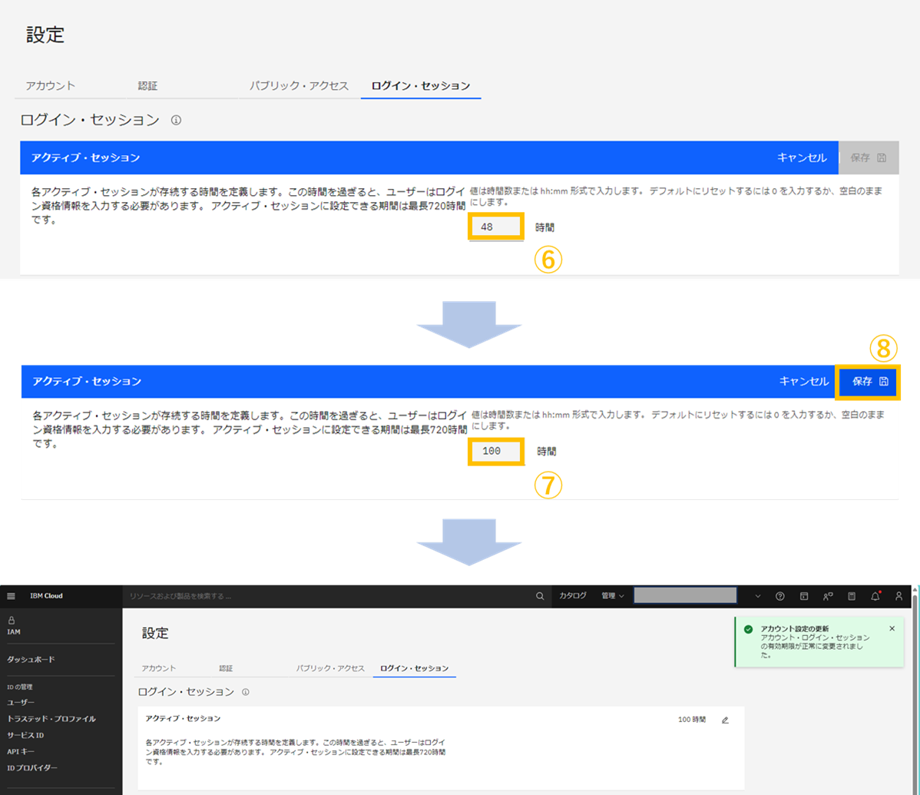Click the 48 hours input field
Image resolution: width=920 pixels, height=795 pixels.
[495, 227]
